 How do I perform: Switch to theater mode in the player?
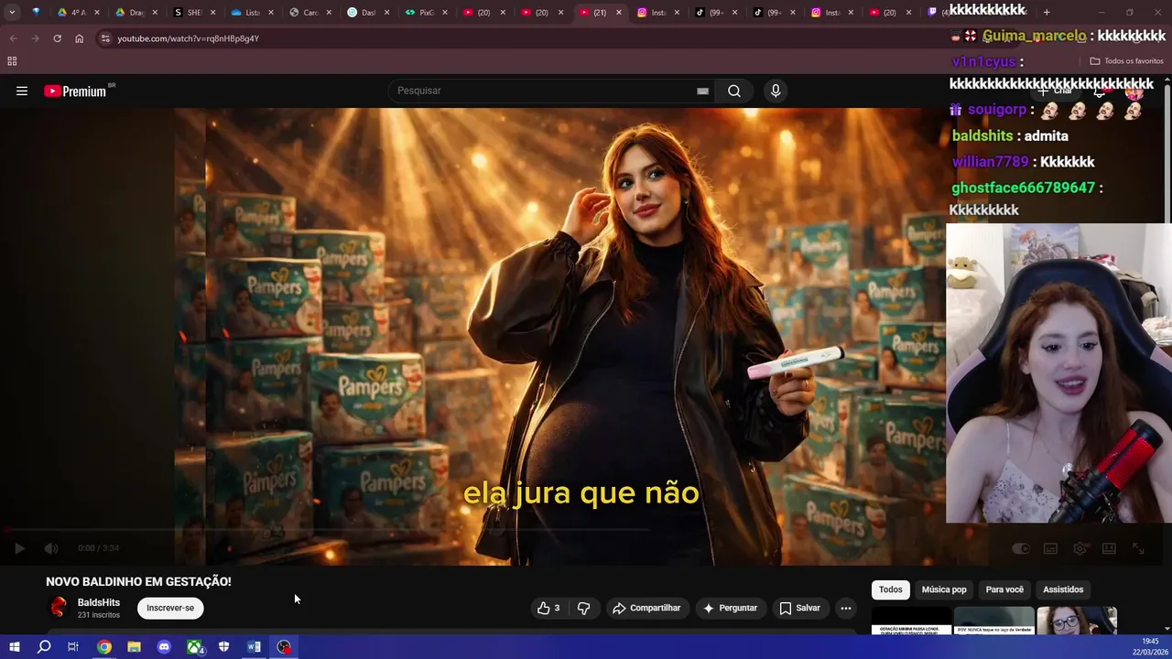pyautogui.click(x=1109, y=548)
